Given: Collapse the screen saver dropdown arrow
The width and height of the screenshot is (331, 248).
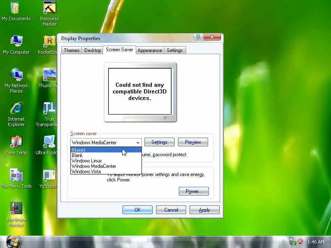Looking at the screenshot, I should [x=138, y=143].
